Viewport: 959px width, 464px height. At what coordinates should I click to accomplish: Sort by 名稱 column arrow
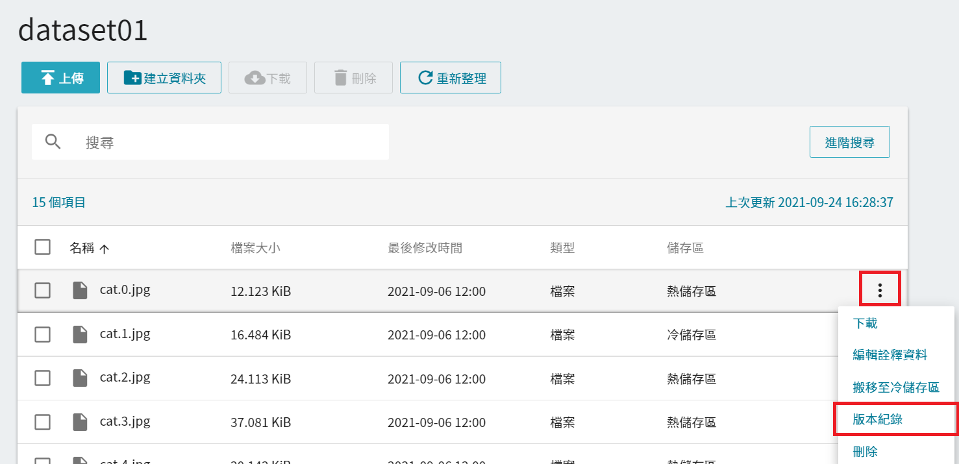[104, 249]
